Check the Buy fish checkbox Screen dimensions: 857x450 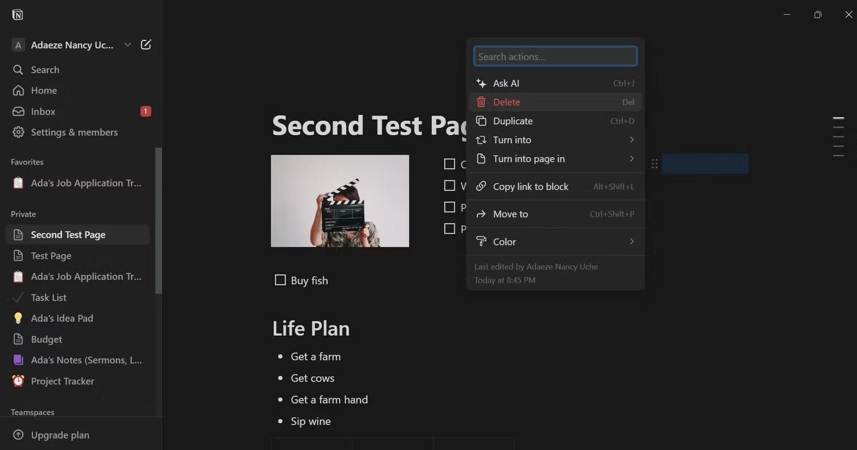click(280, 280)
